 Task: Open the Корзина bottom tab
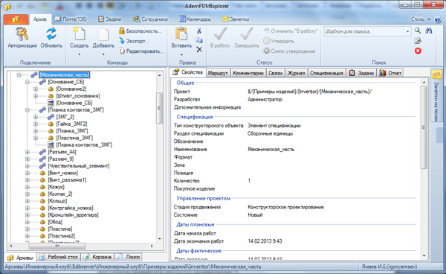click(x=98, y=257)
